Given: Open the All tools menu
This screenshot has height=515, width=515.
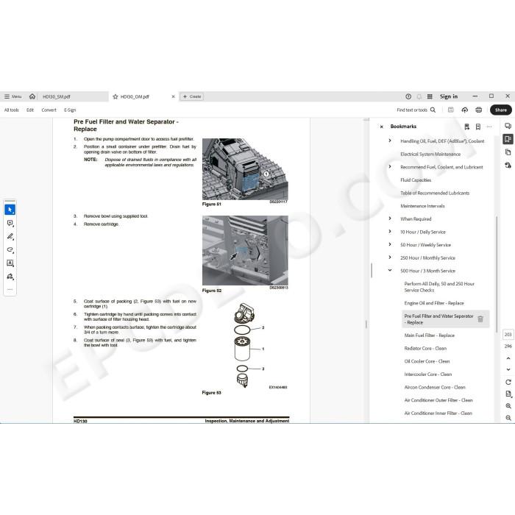Looking at the screenshot, I should 12,110.
